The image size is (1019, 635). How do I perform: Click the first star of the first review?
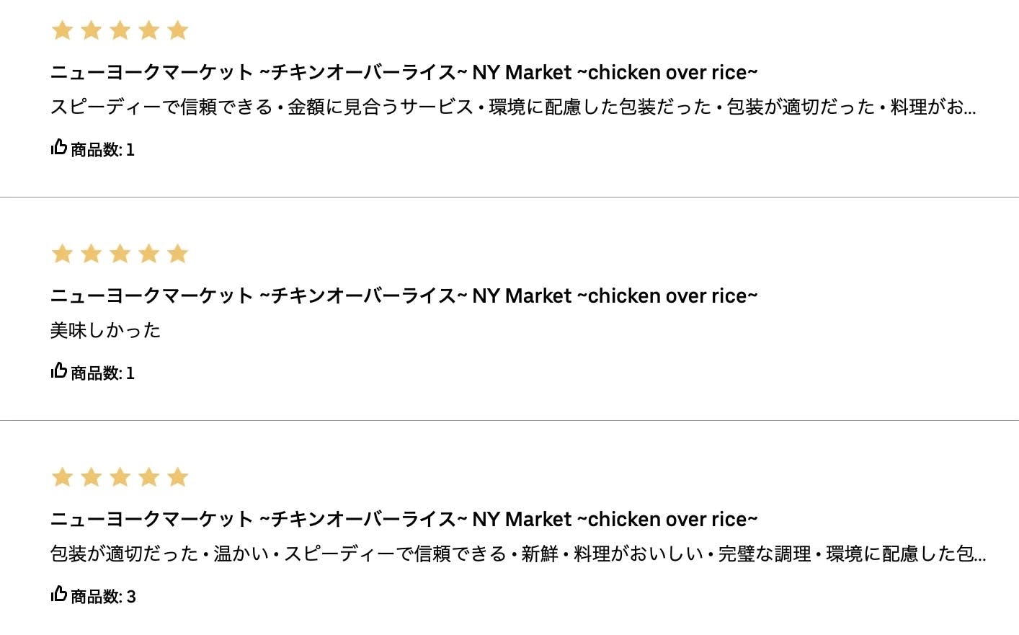pyautogui.click(x=63, y=30)
